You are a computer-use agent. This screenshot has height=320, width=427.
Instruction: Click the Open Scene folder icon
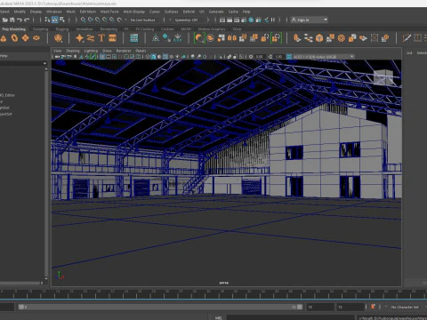click(5, 20)
